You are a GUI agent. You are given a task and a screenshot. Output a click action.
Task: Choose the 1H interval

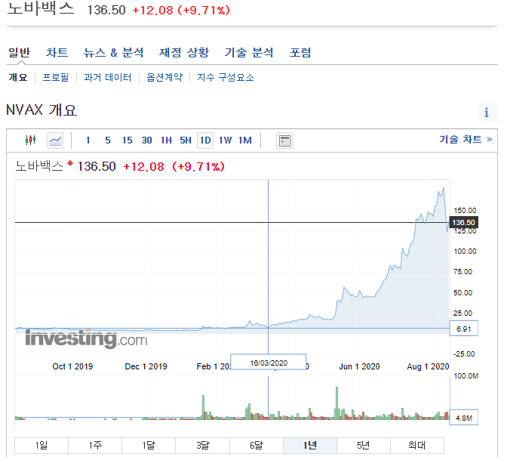(166, 140)
